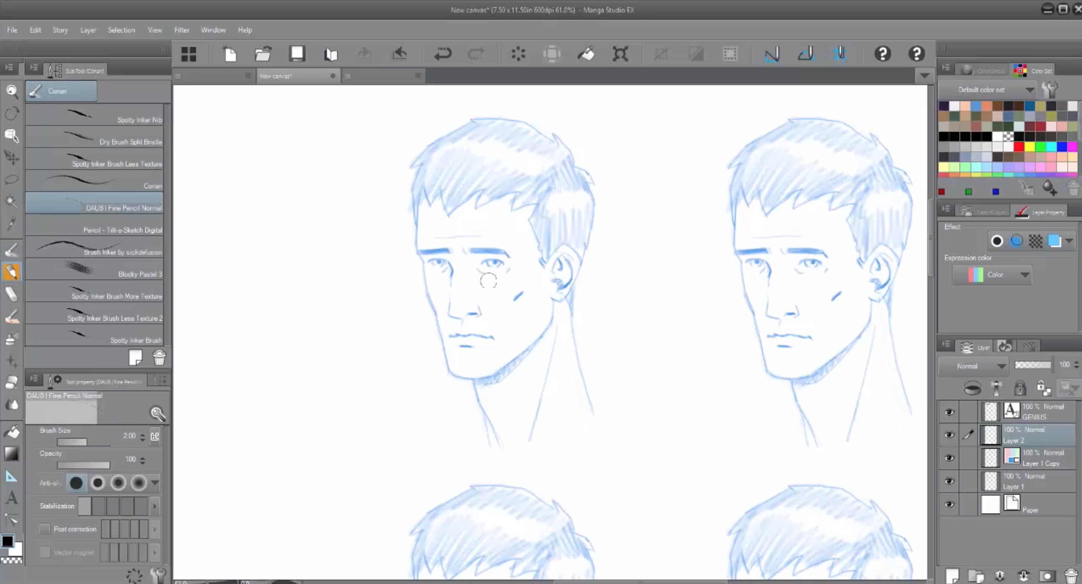Switch to Color Set tab
This screenshot has width=1082, height=584.
(x=1033, y=70)
